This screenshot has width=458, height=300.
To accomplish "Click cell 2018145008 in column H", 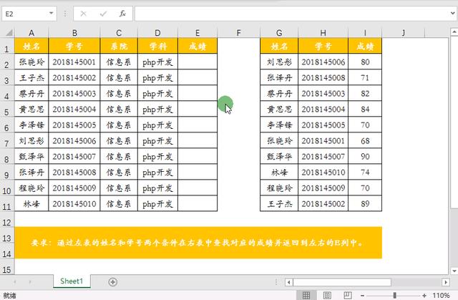I will tap(323, 77).
